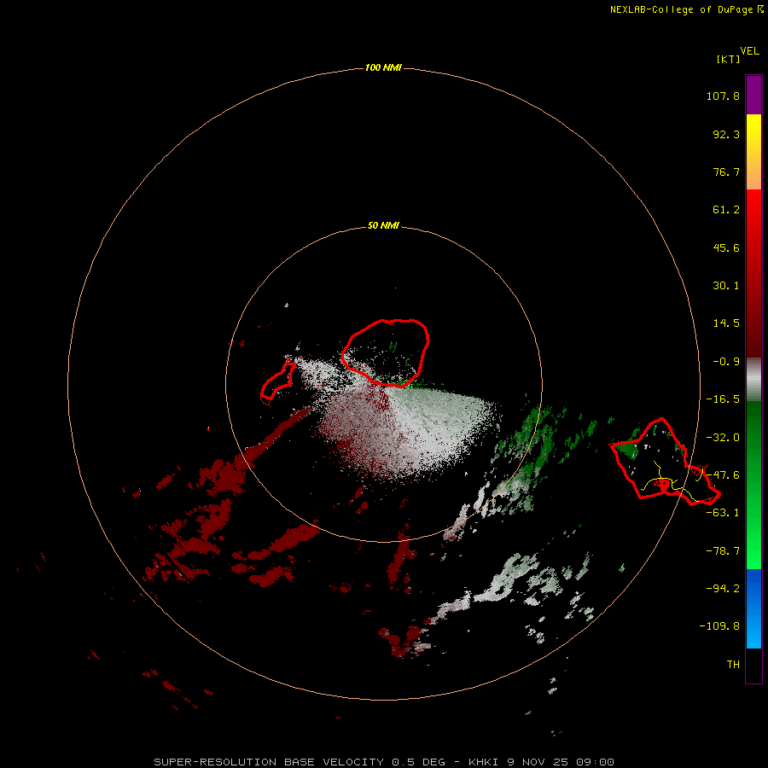Click the 100 NMI range ring label
The height and width of the screenshot is (768, 768).
click(383, 67)
